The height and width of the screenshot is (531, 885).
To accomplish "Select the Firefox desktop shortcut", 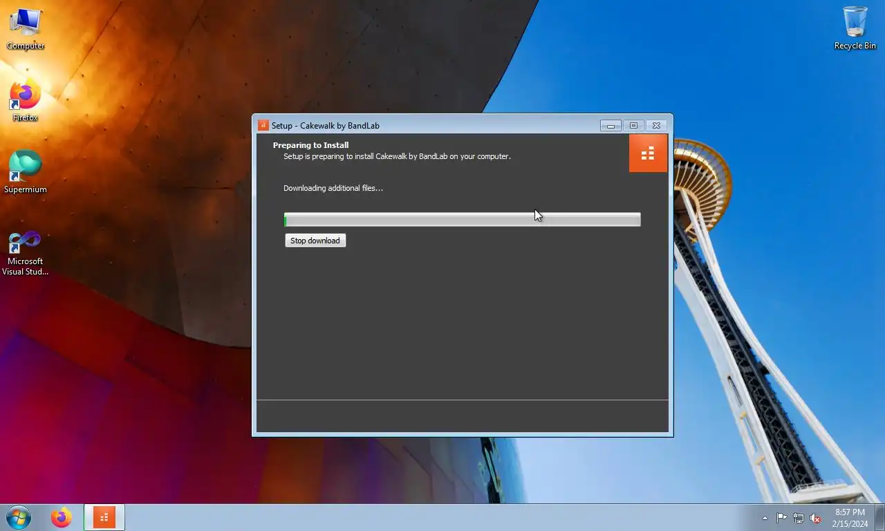I will pyautogui.click(x=26, y=102).
